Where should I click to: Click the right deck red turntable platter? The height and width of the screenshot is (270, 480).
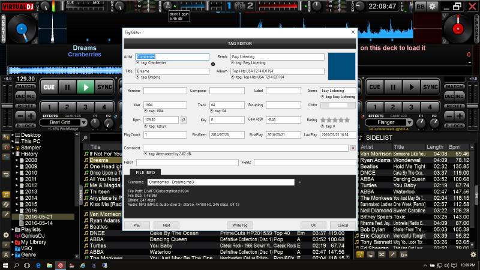[x=458, y=29]
